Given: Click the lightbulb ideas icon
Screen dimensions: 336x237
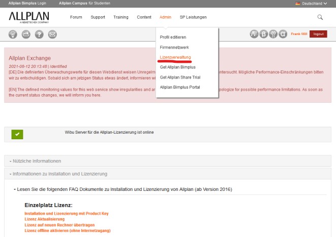Looking at the screenshot, I should pyautogui.click(x=13, y=34).
